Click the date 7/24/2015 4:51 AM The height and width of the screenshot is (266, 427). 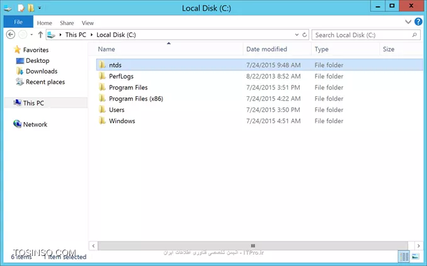pos(273,121)
